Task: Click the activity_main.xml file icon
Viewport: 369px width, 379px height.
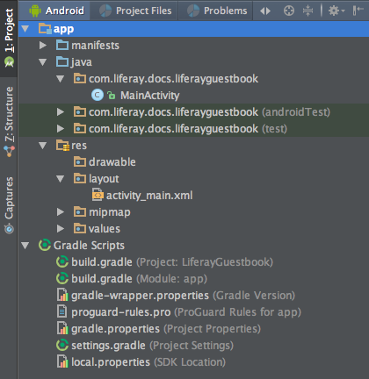Action: [98, 195]
